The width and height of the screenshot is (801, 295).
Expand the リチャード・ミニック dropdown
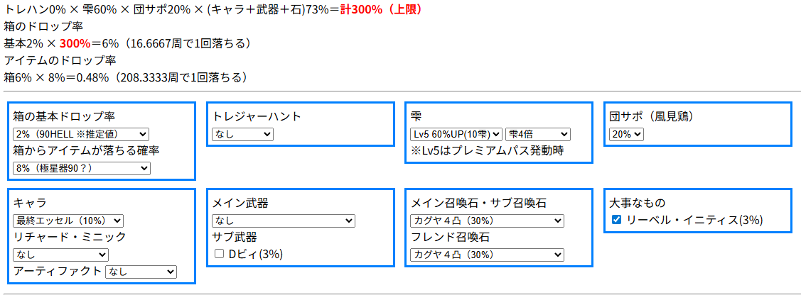tap(60, 255)
